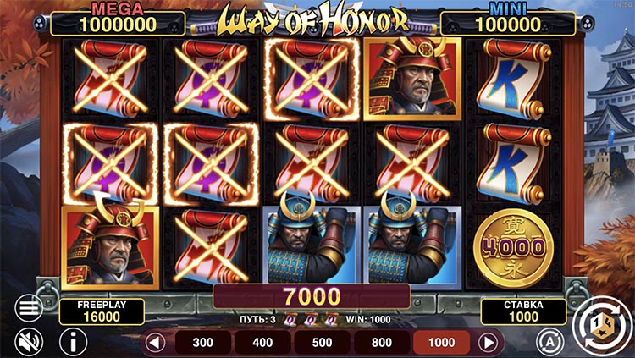Unmute sound with the speaker icon
635x358 pixels.
[x=29, y=342]
